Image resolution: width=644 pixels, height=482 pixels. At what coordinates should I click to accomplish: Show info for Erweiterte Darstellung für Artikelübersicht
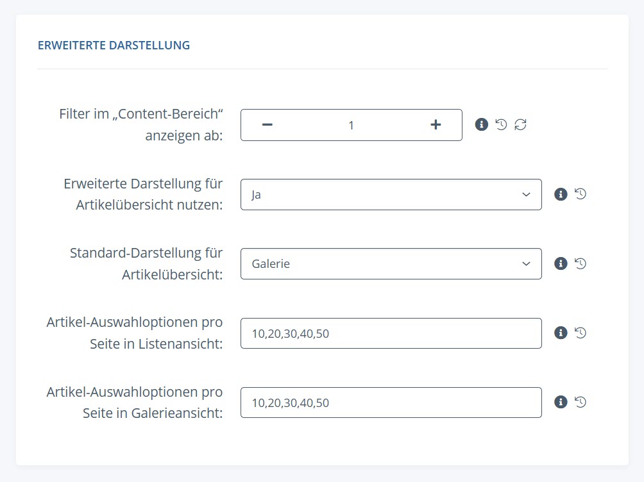click(561, 194)
